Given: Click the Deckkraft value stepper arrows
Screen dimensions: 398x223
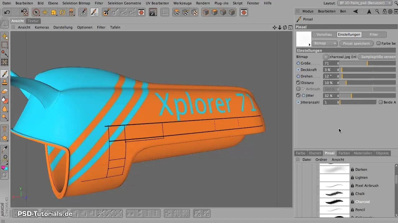Looking at the screenshot, I should pyautogui.click(x=338, y=70).
